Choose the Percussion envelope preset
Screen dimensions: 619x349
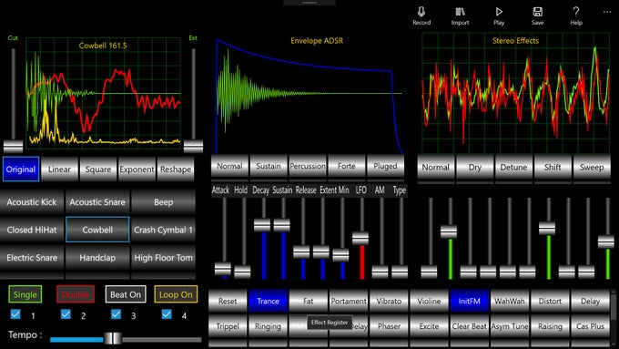308,166
